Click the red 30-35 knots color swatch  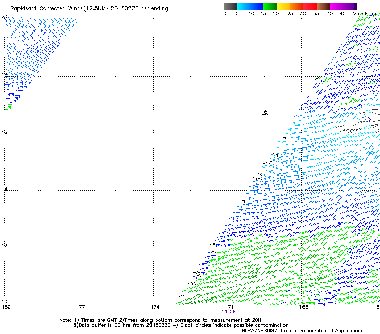[310, 6]
